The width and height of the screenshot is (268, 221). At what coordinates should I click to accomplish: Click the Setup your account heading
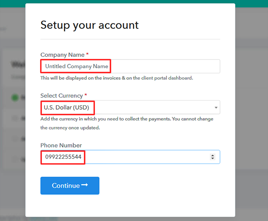tap(89, 25)
